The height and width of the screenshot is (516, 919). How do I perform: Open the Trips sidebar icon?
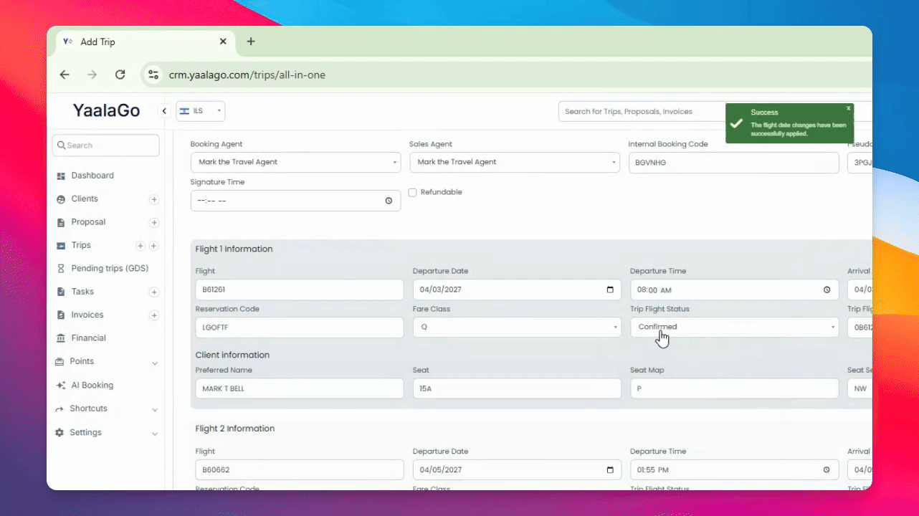[61, 246]
